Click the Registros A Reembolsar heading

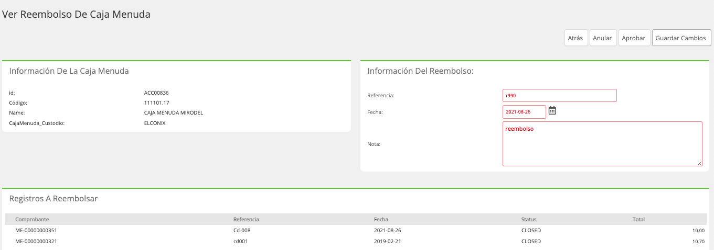(x=54, y=199)
